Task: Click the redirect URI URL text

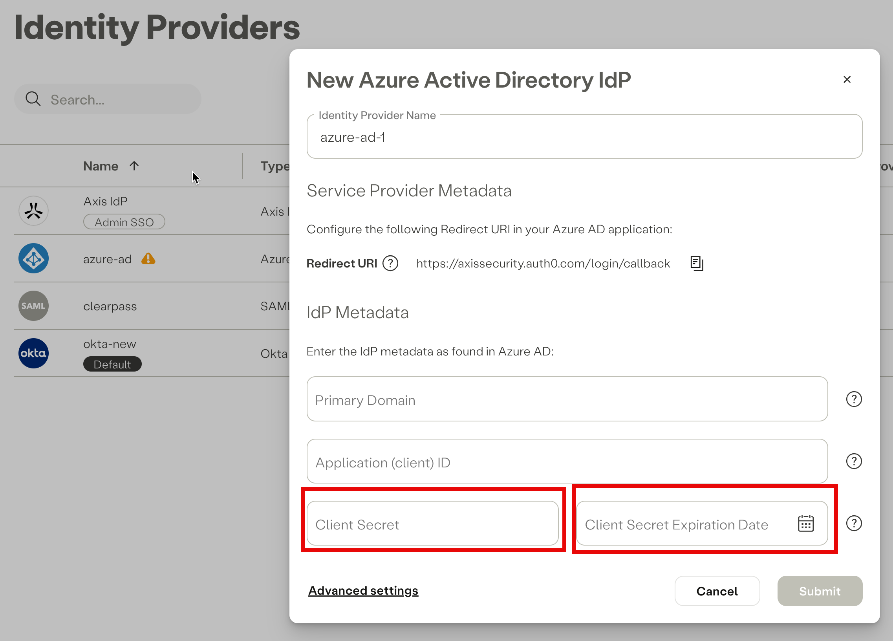Action: tap(543, 264)
